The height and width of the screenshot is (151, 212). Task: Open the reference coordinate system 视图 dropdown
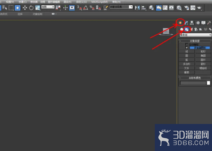(48, 7)
